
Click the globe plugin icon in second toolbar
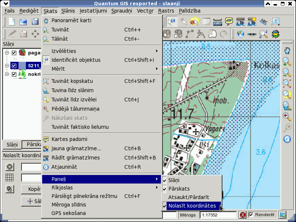[x=240, y=34]
